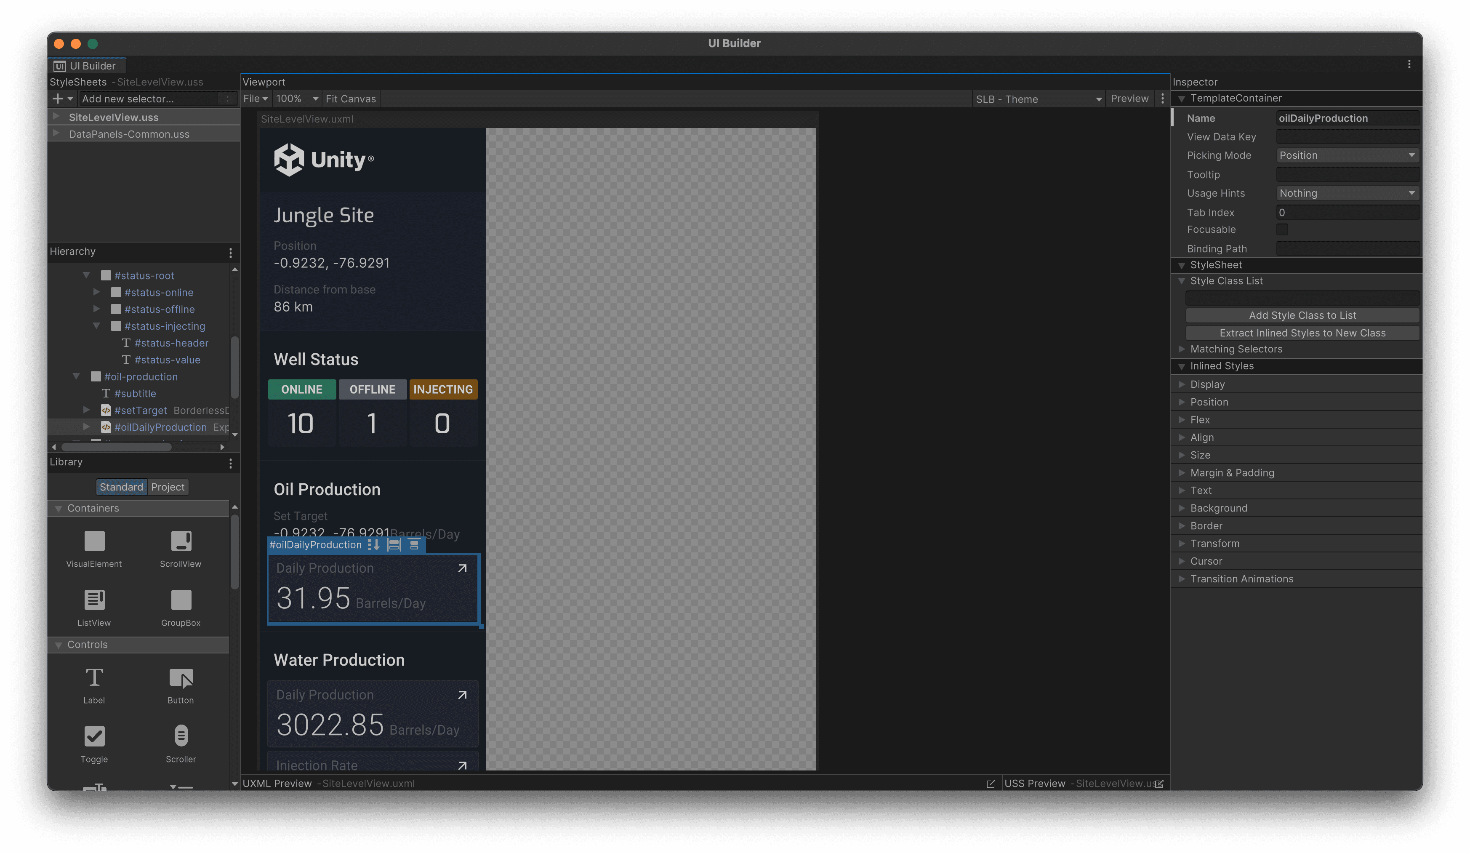Open the File menu in the viewport
The width and height of the screenshot is (1470, 853).
[255, 98]
